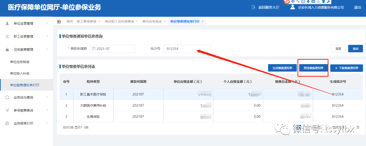This screenshot has height=146, width=366.
Task: Click the 下载缴费通知单 download button
Action: pyautogui.click(x=346, y=68)
